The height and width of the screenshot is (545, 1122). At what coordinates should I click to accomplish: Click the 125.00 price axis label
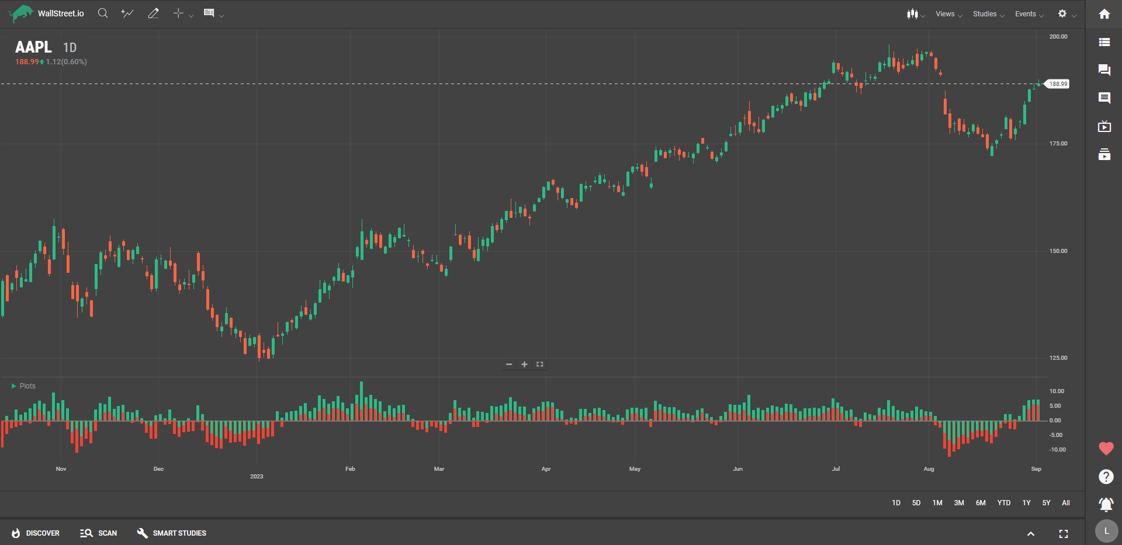pos(1058,358)
